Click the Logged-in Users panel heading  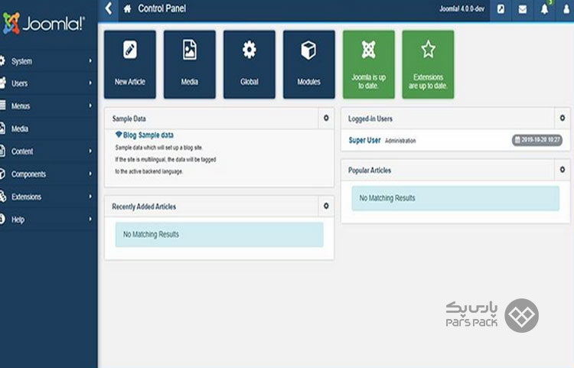tap(370, 119)
